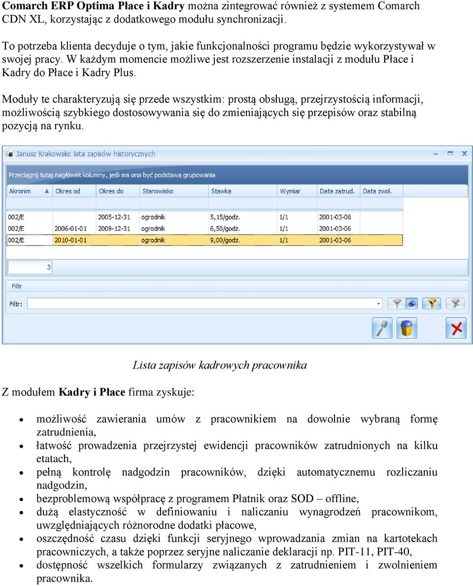Open record details with magnifying glass button
Image resolution: width=473 pixels, height=586 pixels.
pos(382,328)
